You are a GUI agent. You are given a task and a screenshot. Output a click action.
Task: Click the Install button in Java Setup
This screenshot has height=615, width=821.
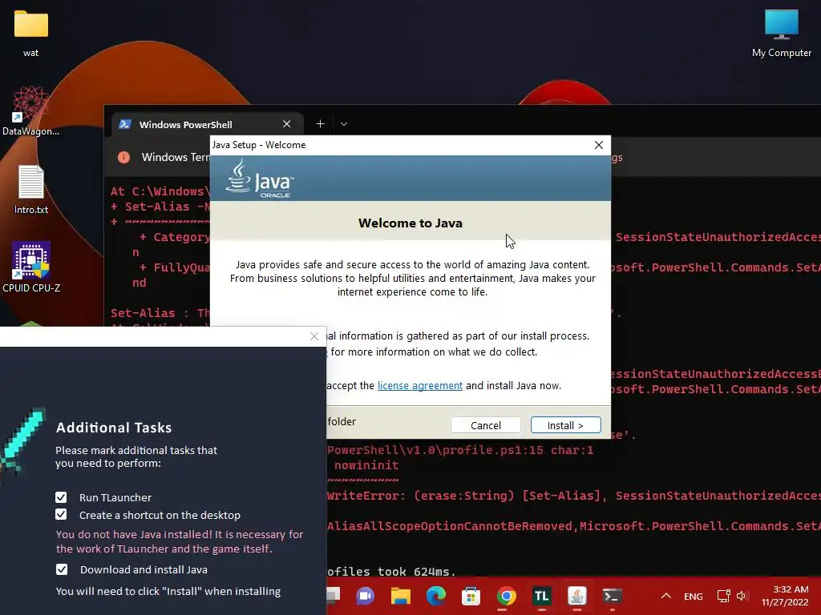(x=565, y=425)
